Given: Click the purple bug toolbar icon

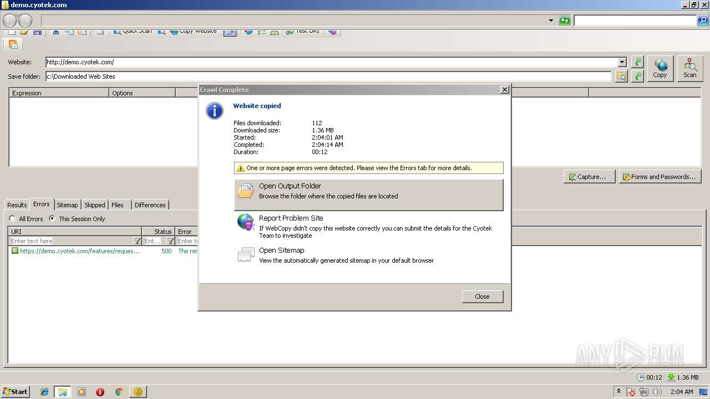Looking at the screenshot, I should [x=332, y=32].
